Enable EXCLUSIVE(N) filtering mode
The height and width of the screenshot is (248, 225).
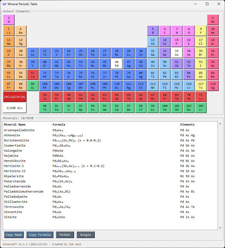point(15,97)
